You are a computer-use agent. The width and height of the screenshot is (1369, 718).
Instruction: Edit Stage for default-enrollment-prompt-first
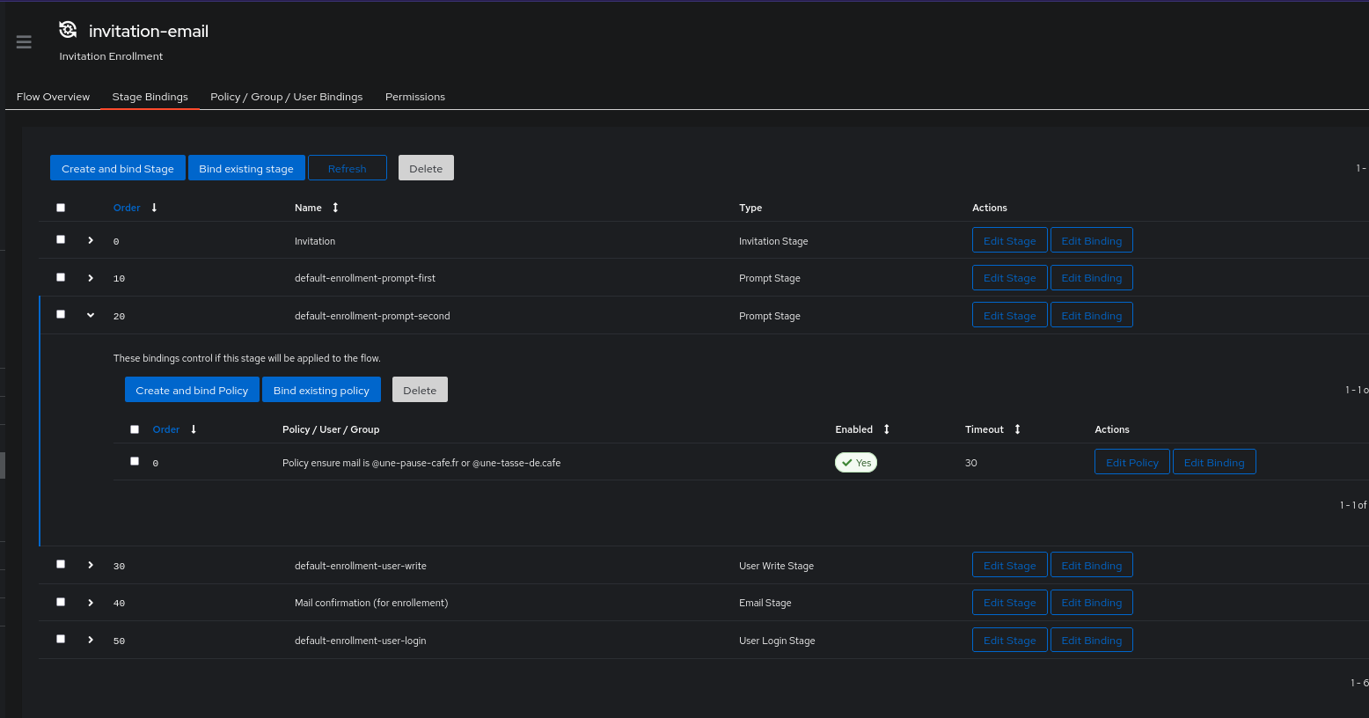(1010, 278)
